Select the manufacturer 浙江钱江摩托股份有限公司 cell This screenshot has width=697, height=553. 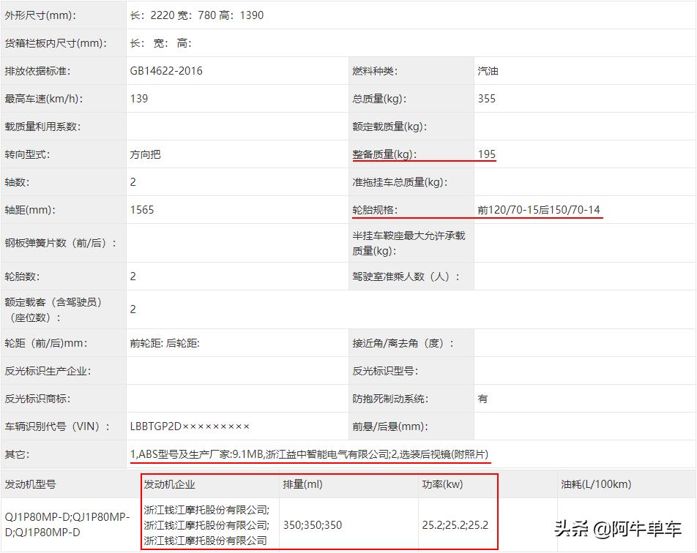205,524
